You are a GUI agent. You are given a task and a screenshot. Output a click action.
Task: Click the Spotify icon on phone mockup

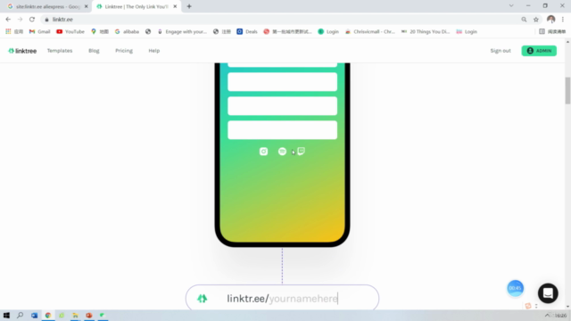click(282, 152)
